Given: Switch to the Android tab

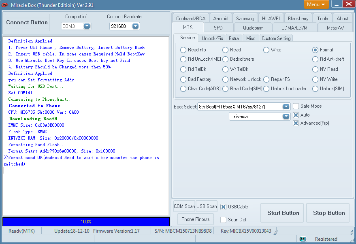Looking at the screenshot, I should point(221,19).
